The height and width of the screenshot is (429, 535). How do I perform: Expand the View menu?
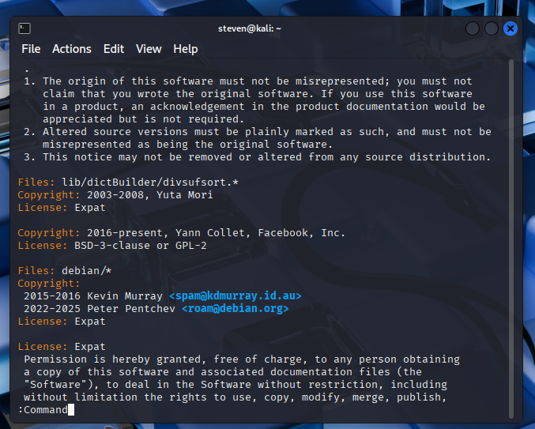point(149,49)
